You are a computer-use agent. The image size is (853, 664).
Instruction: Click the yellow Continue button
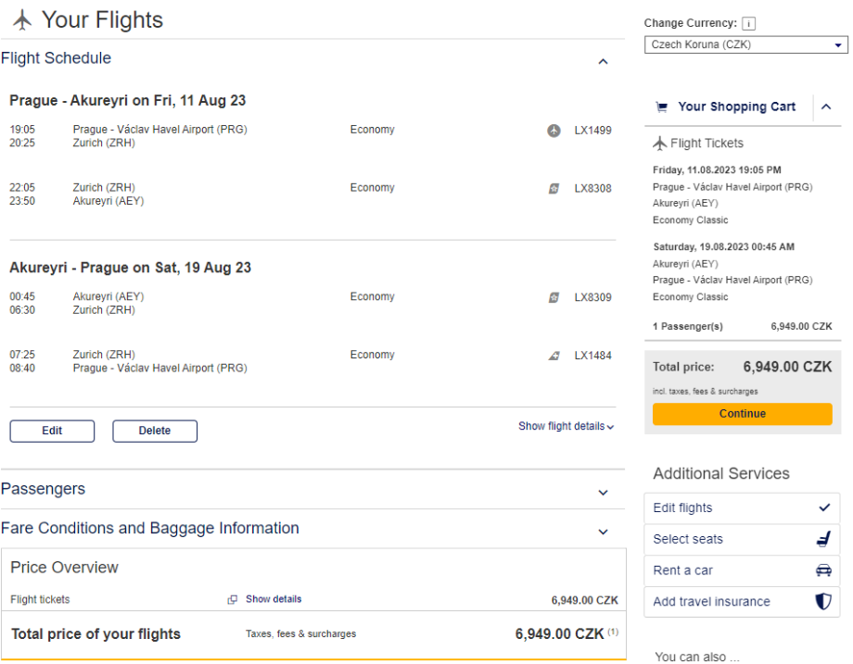pyautogui.click(x=742, y=414)
